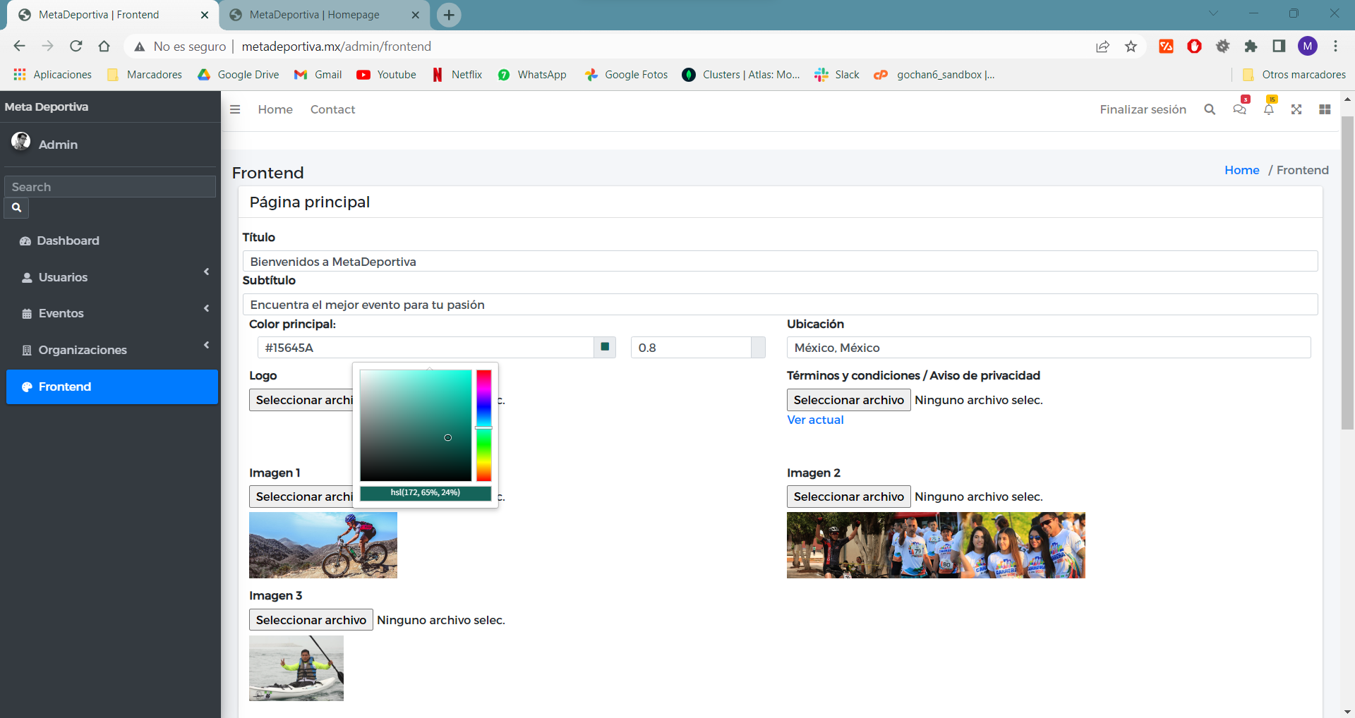Screen dimensions: 1355x718
Task: Open the Google Drive bookmark
Action: point(239,75)
